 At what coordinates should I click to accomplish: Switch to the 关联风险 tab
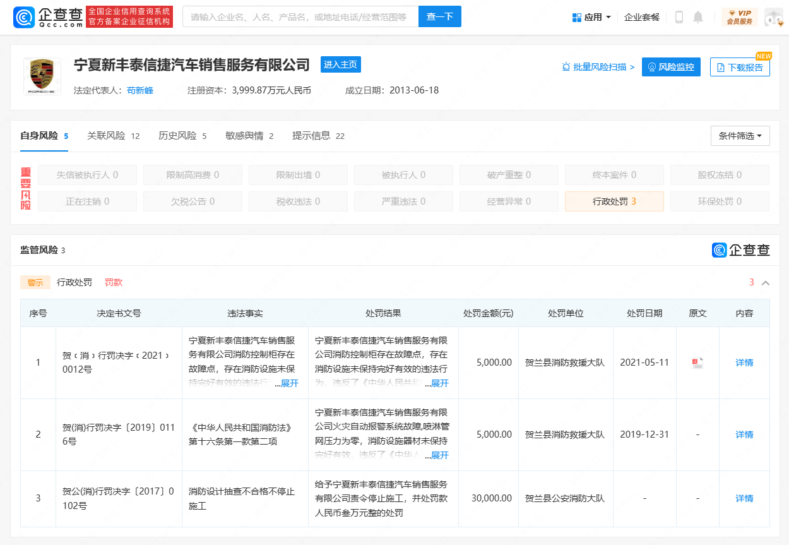pyautogui.click(x=114, y=136)
